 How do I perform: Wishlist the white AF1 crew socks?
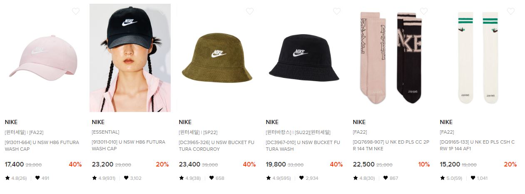tap(511, 11)
